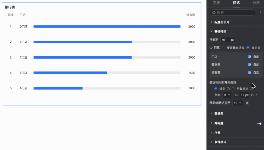
Task: Click the device icon next to 列宽
Action: click(211, 48)
